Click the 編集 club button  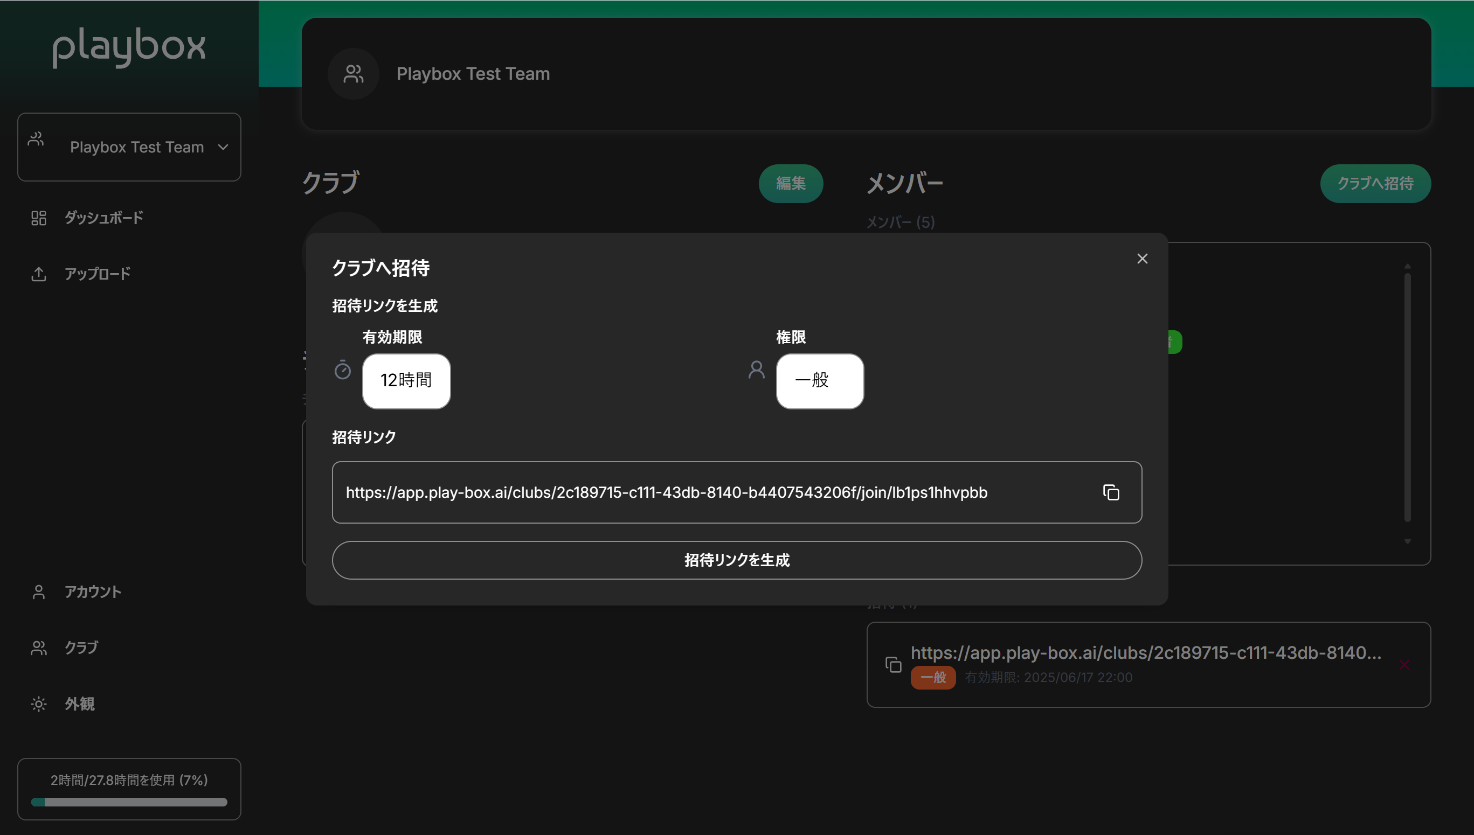(x=790, y=184)
